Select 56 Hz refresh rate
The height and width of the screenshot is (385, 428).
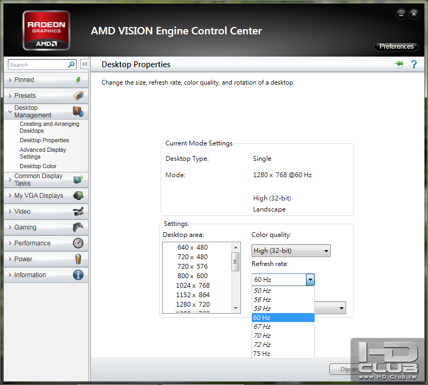(x=283, y=299)
